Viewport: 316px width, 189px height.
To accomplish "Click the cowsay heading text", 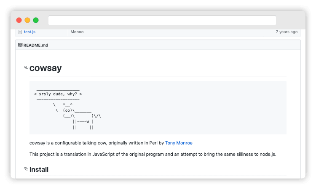I will (46, 68).
